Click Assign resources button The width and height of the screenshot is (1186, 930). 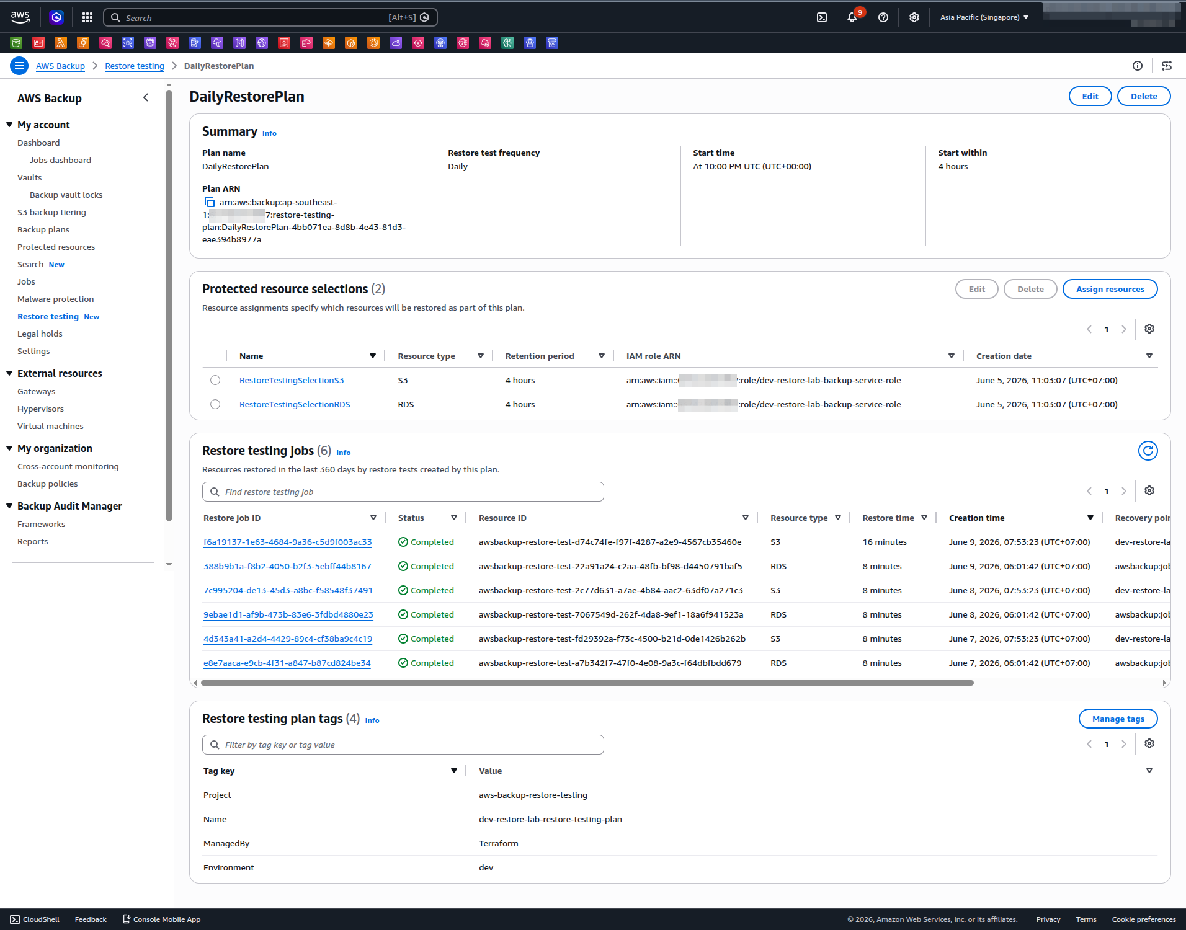coord(1110,289)
